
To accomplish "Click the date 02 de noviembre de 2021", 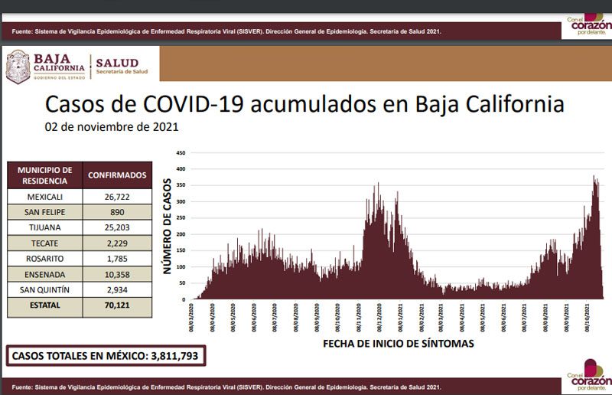I will (112, 127).
